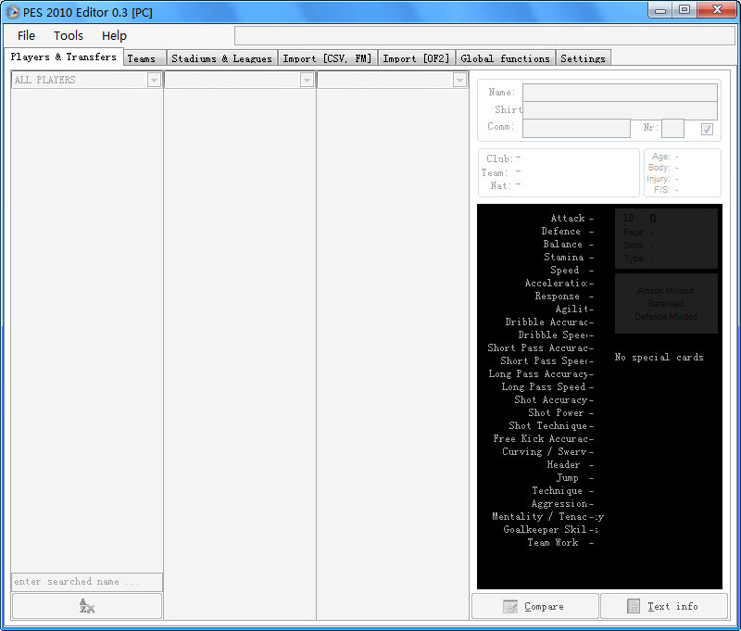
Task: Switch to Stadiums & Leagues tab
Action: coord(221,58)
